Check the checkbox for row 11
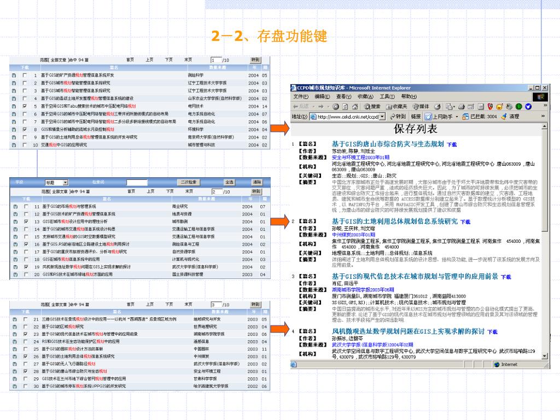Viewport: 560px width, 420px height. pyautogui.click(x=26, y=206)
